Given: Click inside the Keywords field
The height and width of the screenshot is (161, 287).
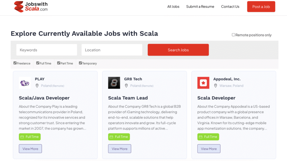Looking at the screenshot, I should [x=47, y=50].
